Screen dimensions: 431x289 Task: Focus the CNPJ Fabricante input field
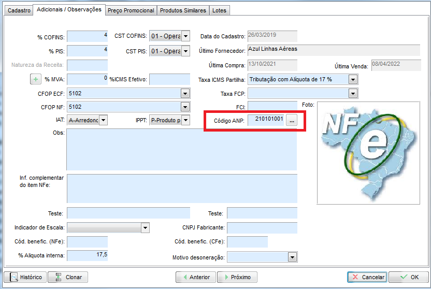coord(262,228)
